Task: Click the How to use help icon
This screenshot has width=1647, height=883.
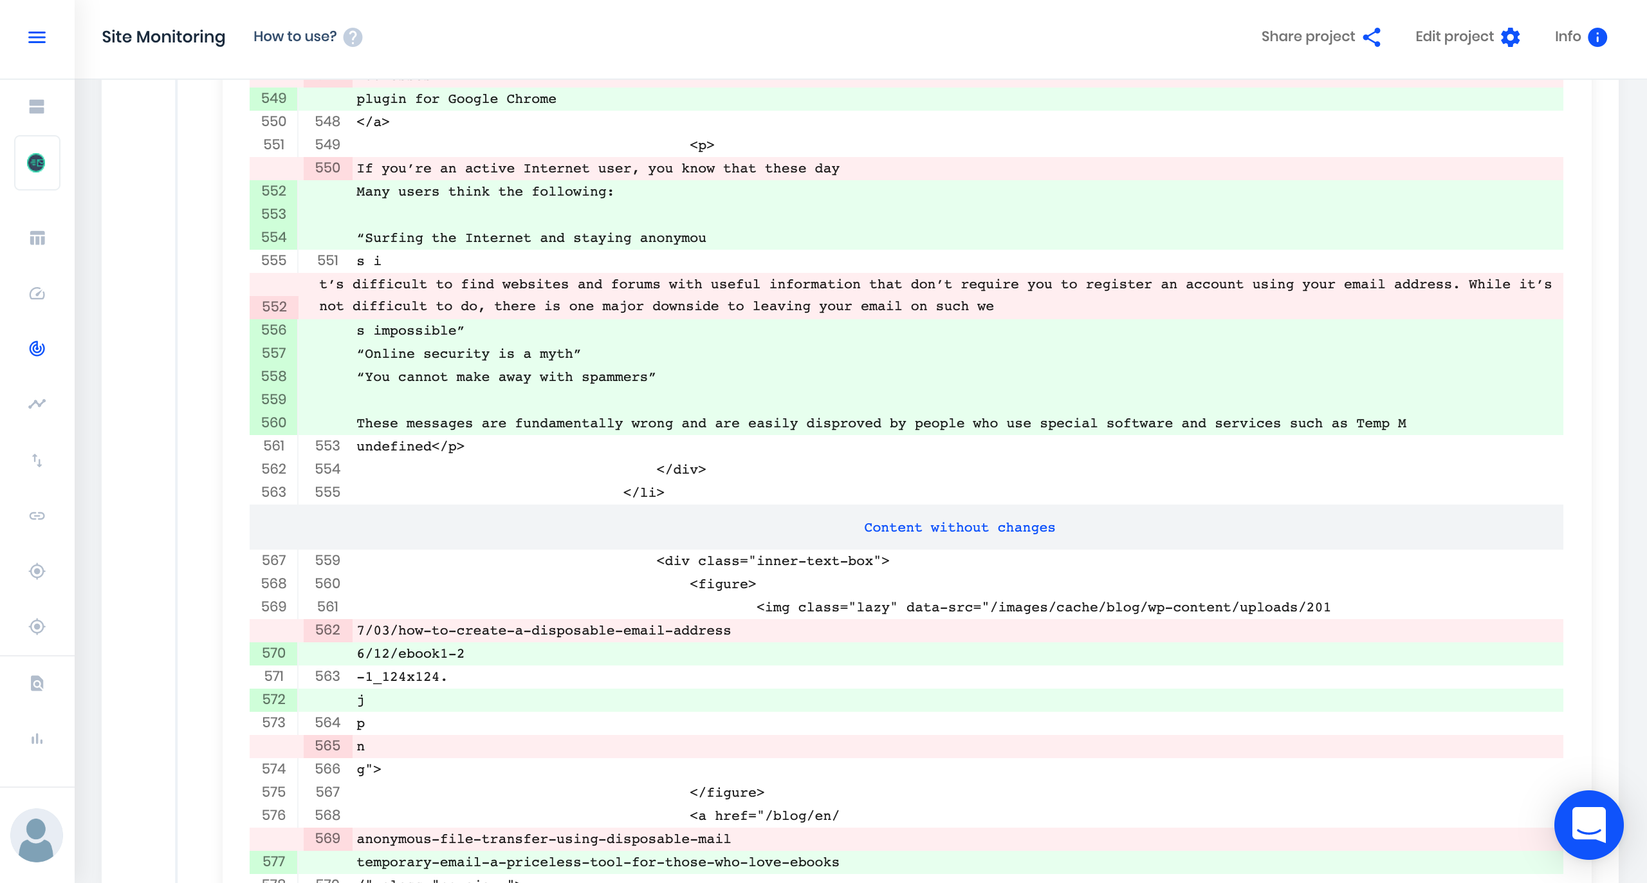Action: [353, 37]
